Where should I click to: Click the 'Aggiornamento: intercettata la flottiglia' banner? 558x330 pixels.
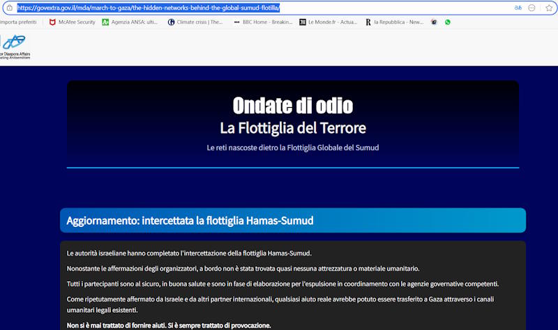[x=292, y=221]
